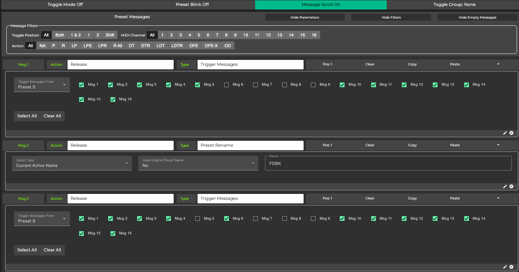Screen dimensions: 519x272
Task: Click the pencil edit icon in Msg 1 panel
Action: click(505, 133)
